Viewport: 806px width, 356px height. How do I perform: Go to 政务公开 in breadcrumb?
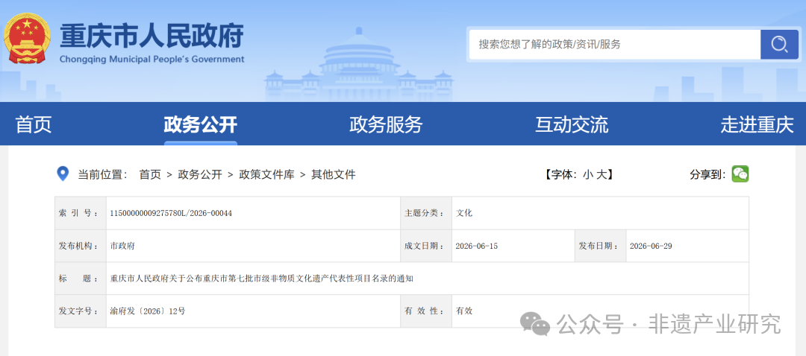[200, 174]
